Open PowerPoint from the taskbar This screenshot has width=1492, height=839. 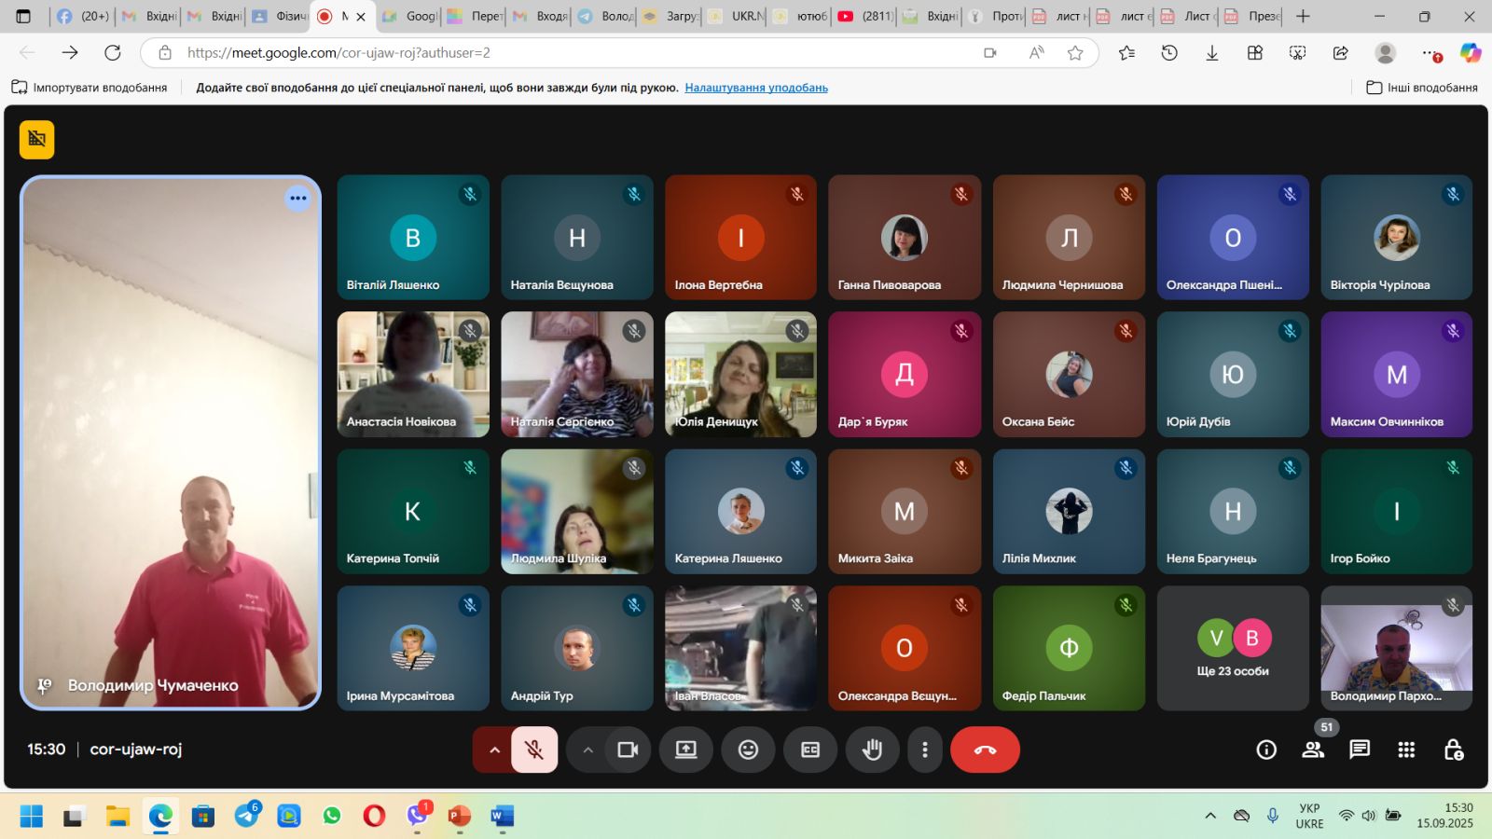pyautogui.click(x=459, y=817)
